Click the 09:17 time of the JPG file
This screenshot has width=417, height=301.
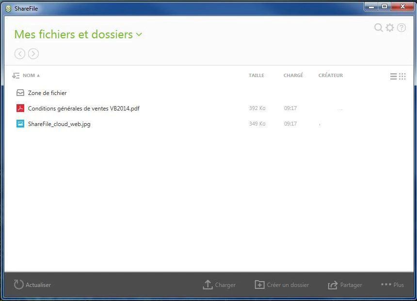[x=290, y=124]
